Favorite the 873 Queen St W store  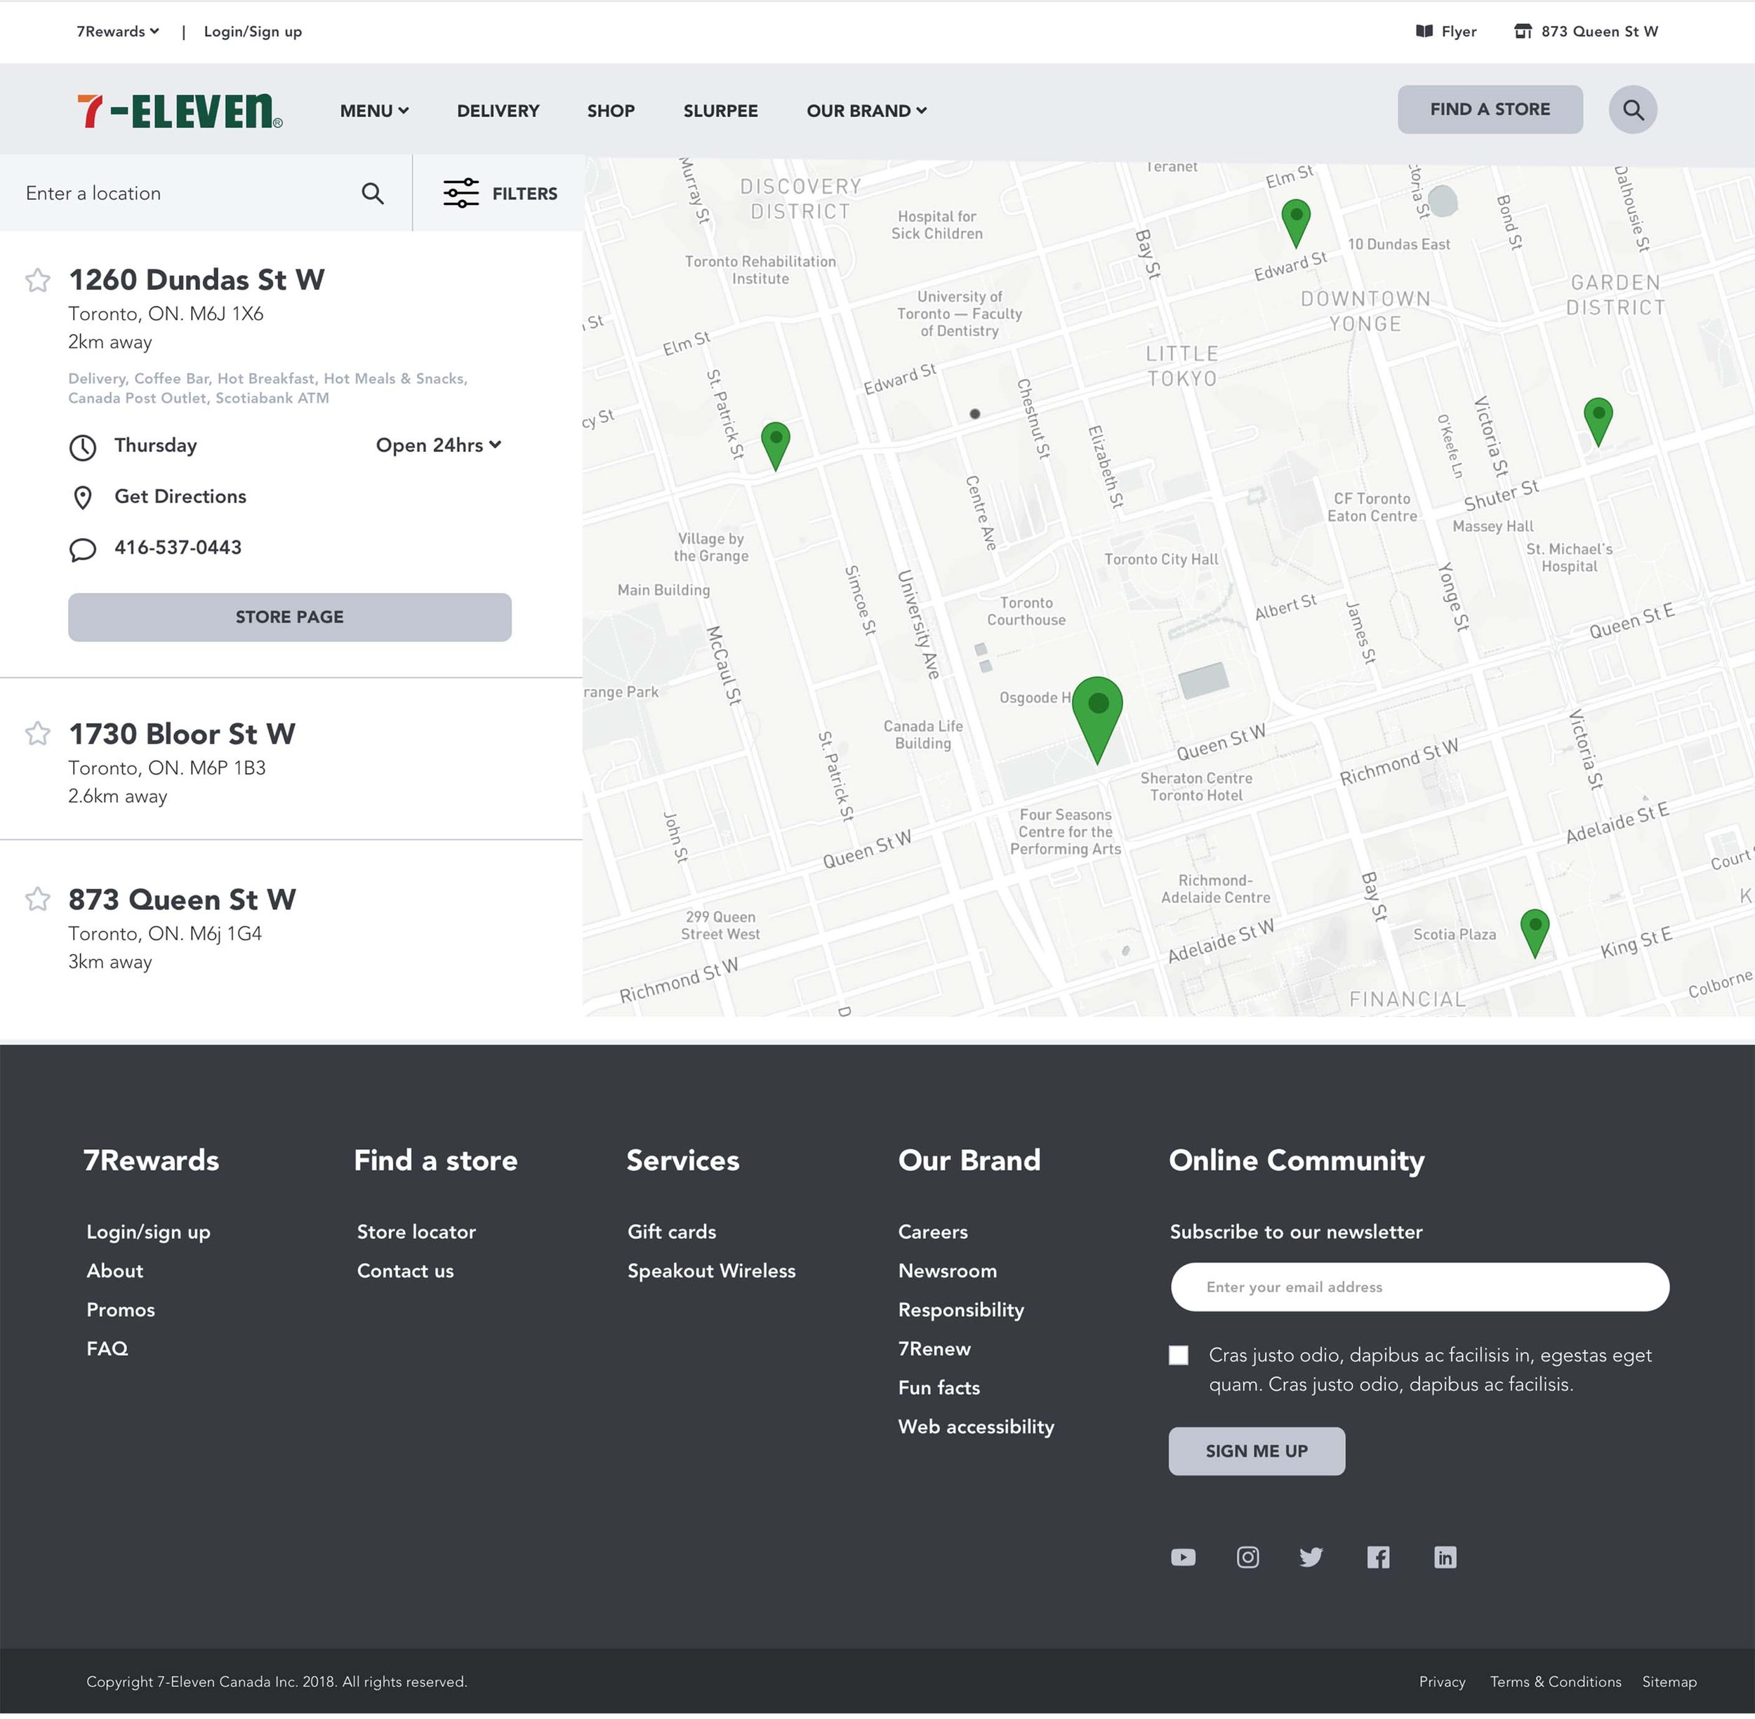tap(37, 899)
